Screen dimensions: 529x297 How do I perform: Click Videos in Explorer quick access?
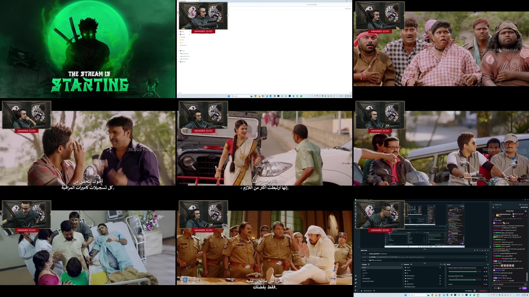click(183, 34)
